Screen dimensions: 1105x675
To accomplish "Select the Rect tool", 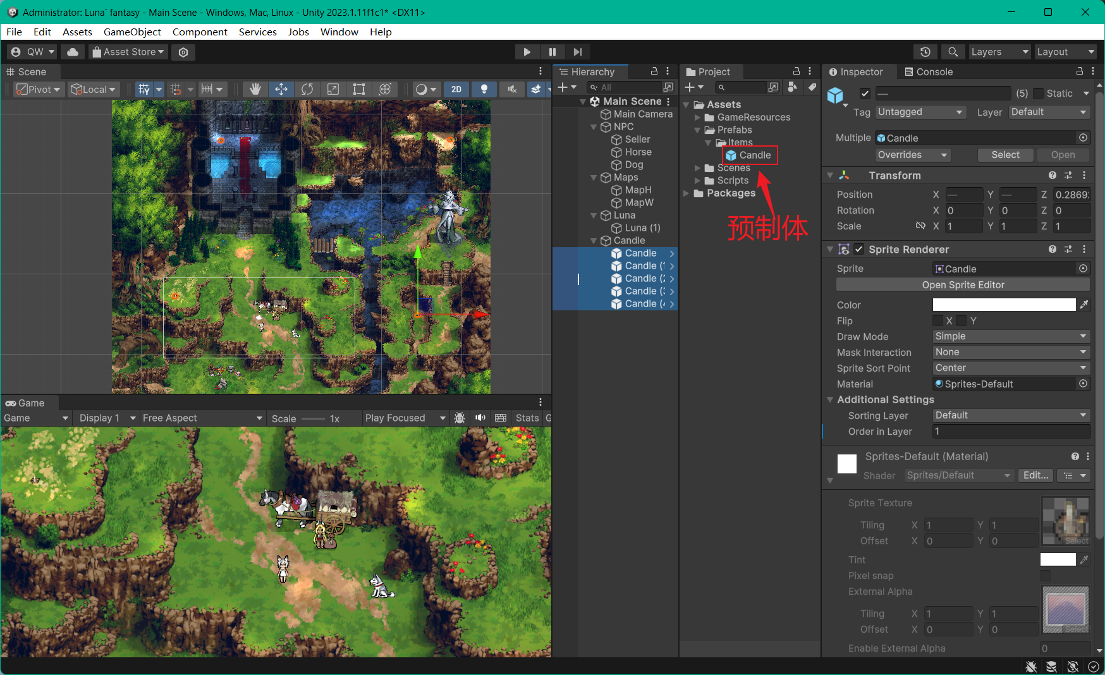I will click(359, 89).
